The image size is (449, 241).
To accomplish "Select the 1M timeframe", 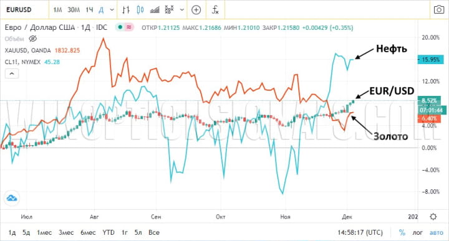I will click(57, 10).
